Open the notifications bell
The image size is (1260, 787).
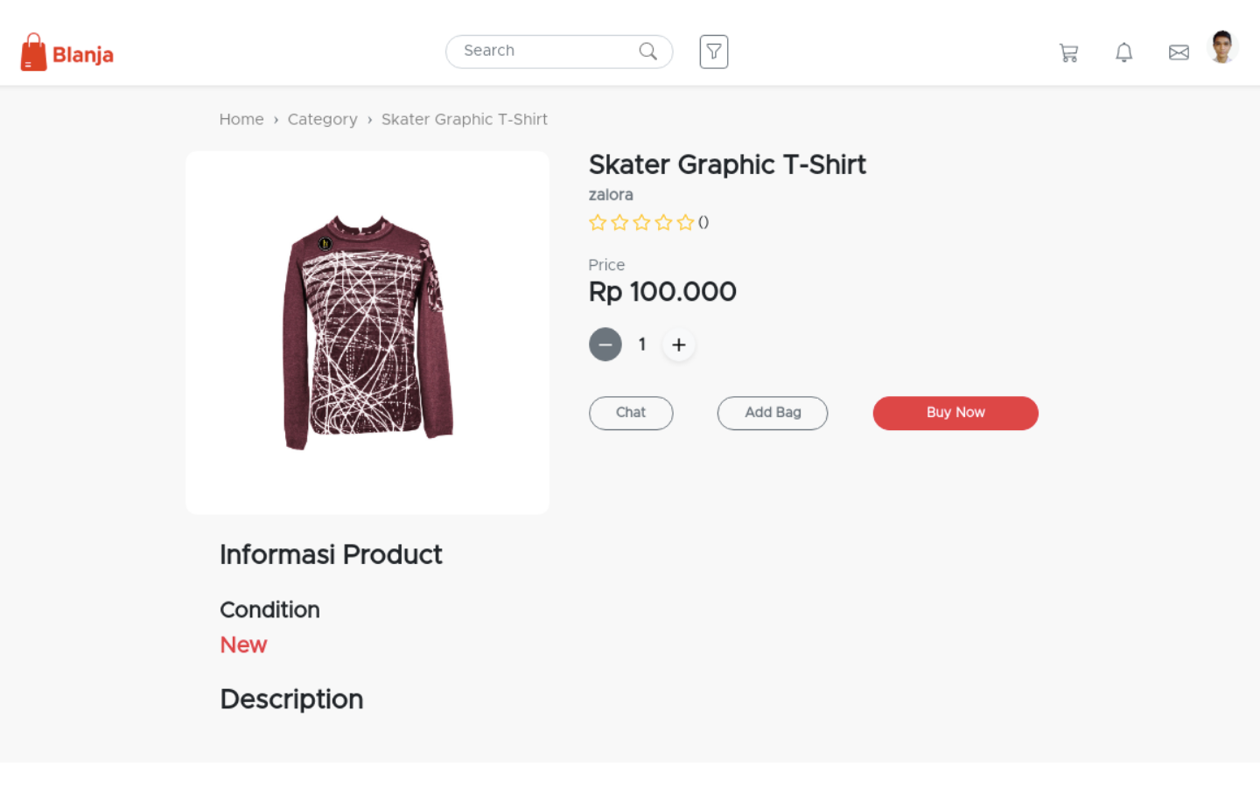tap(1124, 52)
